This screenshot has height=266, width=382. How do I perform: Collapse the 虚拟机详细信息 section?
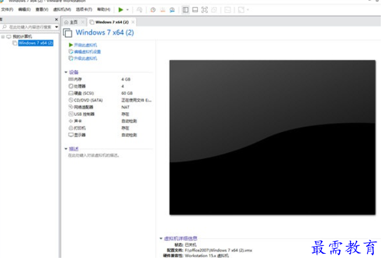(x=161, y=239)
